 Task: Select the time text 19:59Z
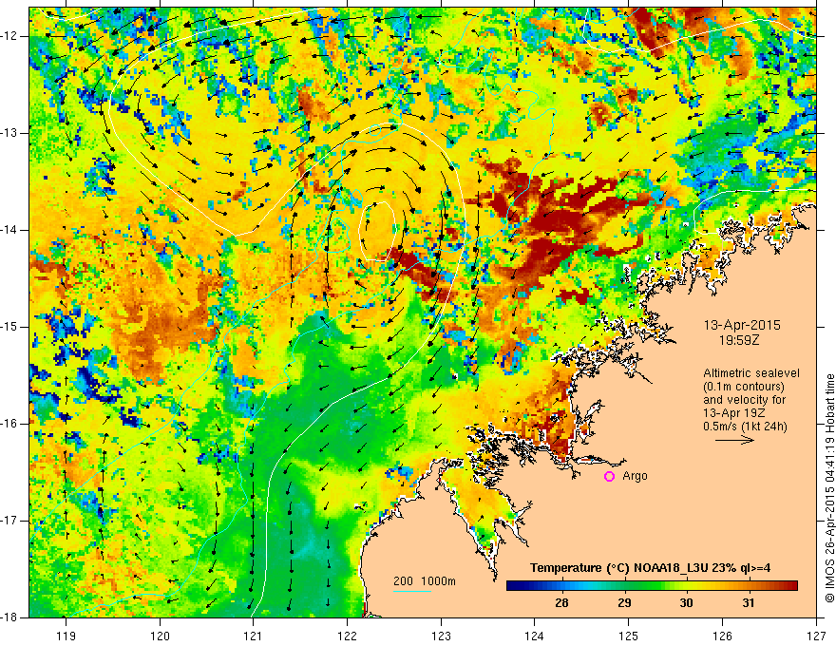click(739, 339)
